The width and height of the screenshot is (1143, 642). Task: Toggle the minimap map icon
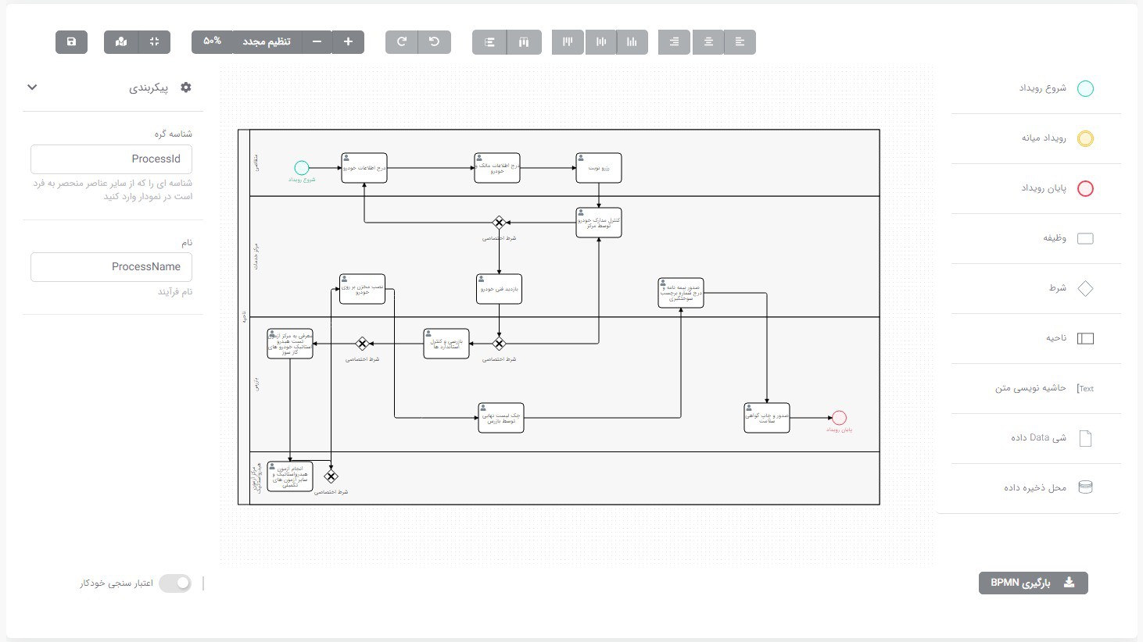(121, 42)
